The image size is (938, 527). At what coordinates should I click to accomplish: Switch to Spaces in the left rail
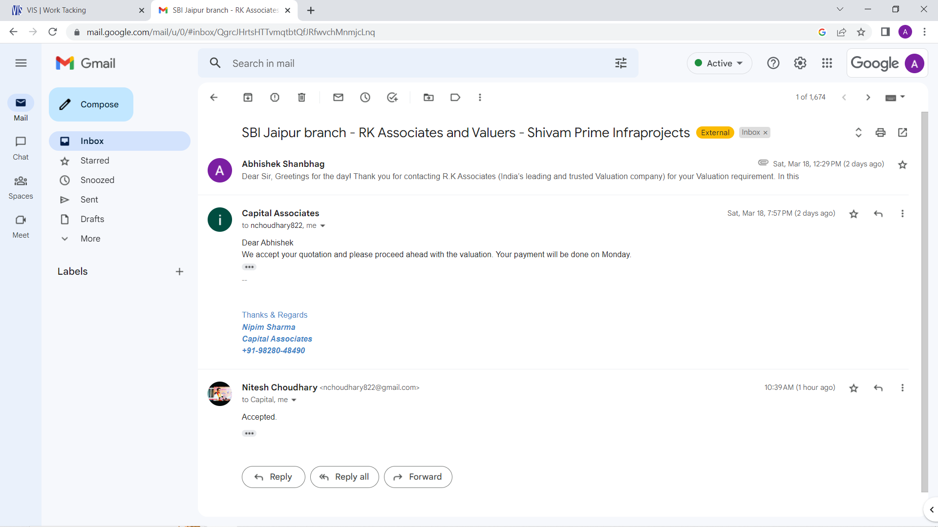(21, 187)
